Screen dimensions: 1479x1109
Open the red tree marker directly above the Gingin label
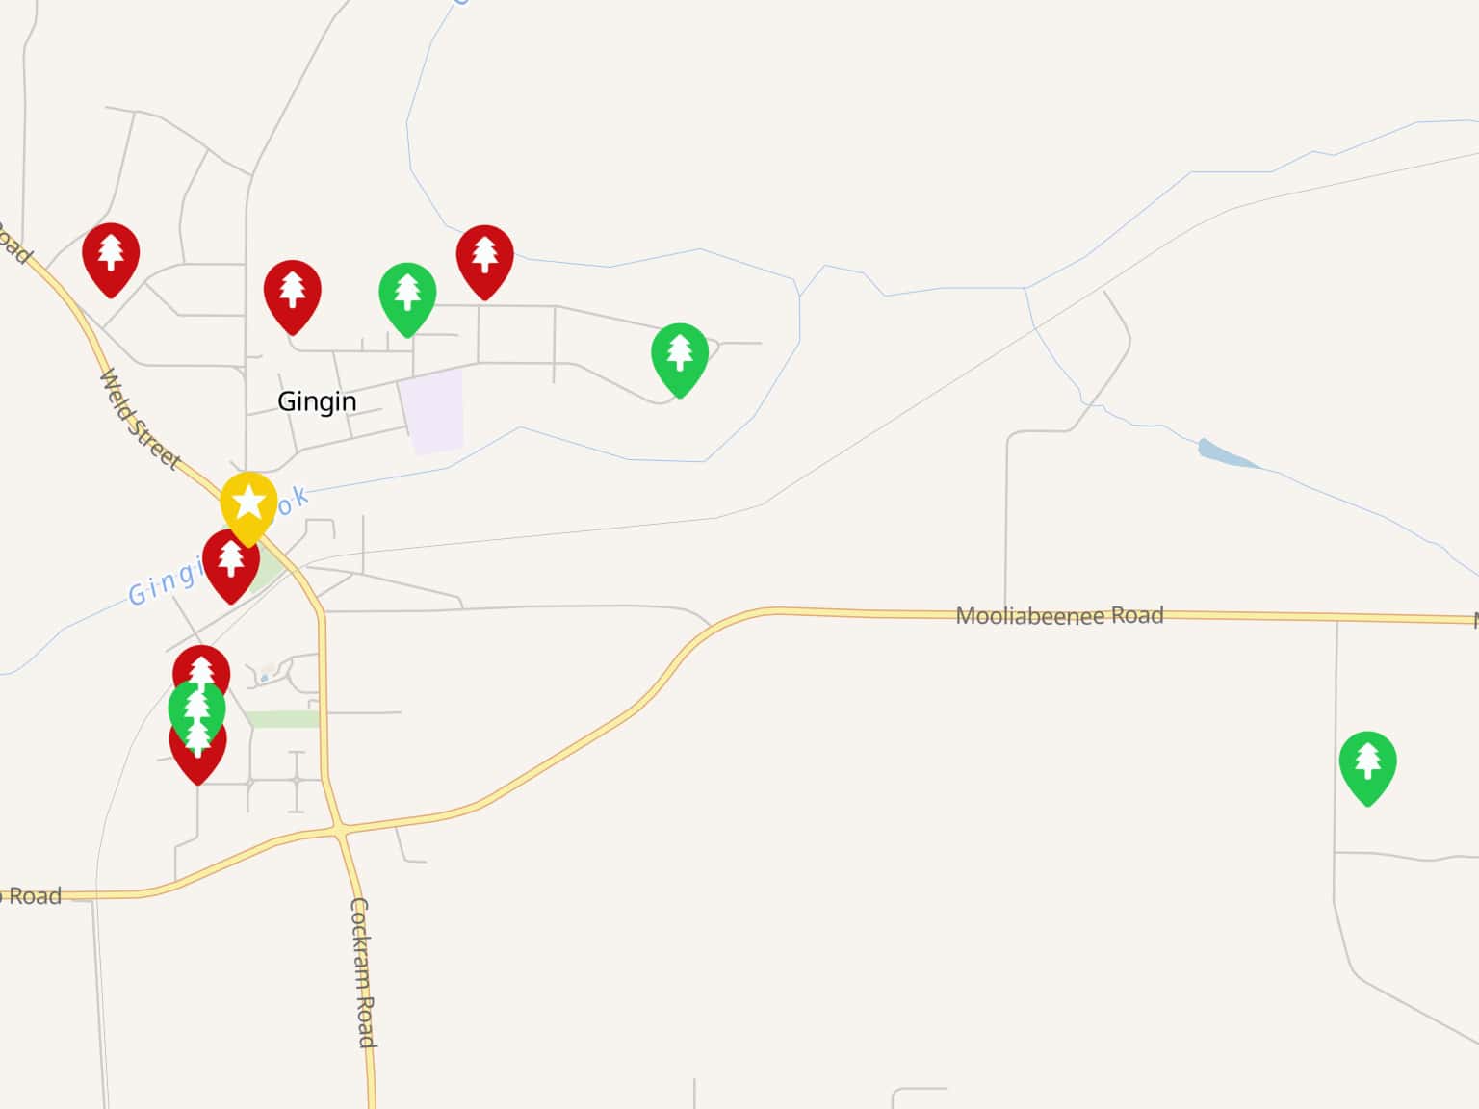point(293,295)
